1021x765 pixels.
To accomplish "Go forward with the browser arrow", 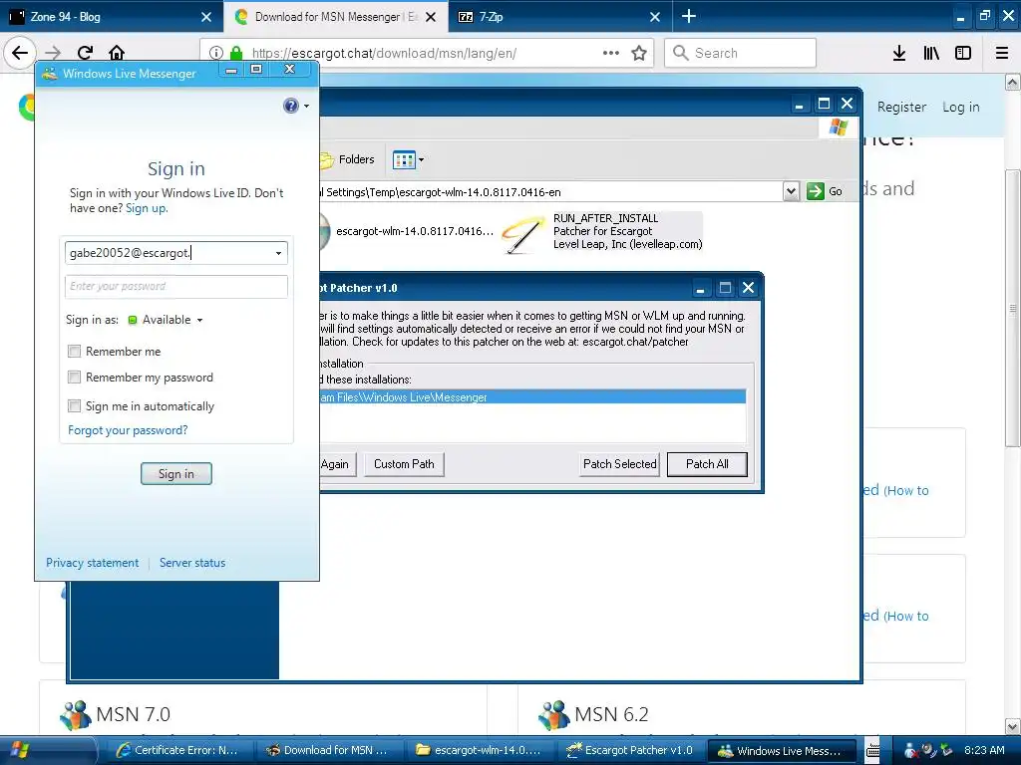I will pos(53,53).
